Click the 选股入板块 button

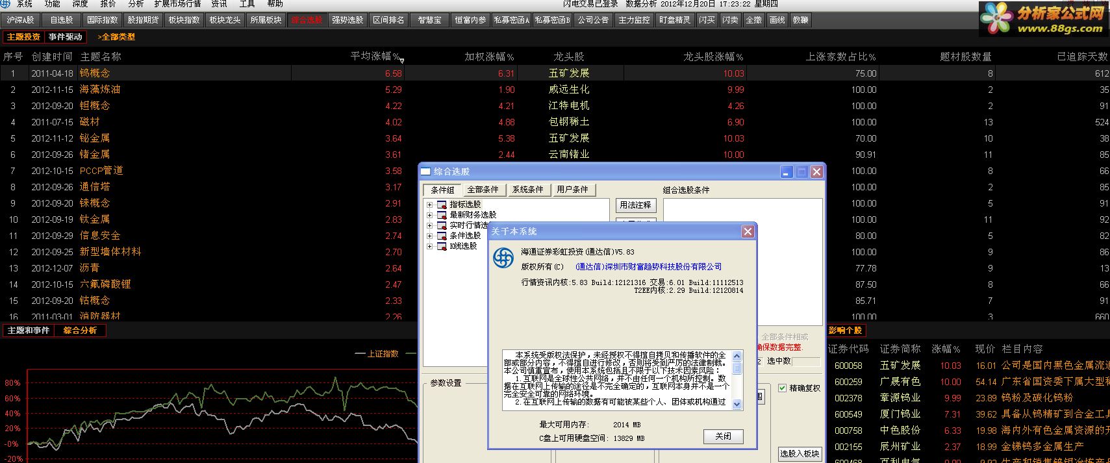click(800, 454)
